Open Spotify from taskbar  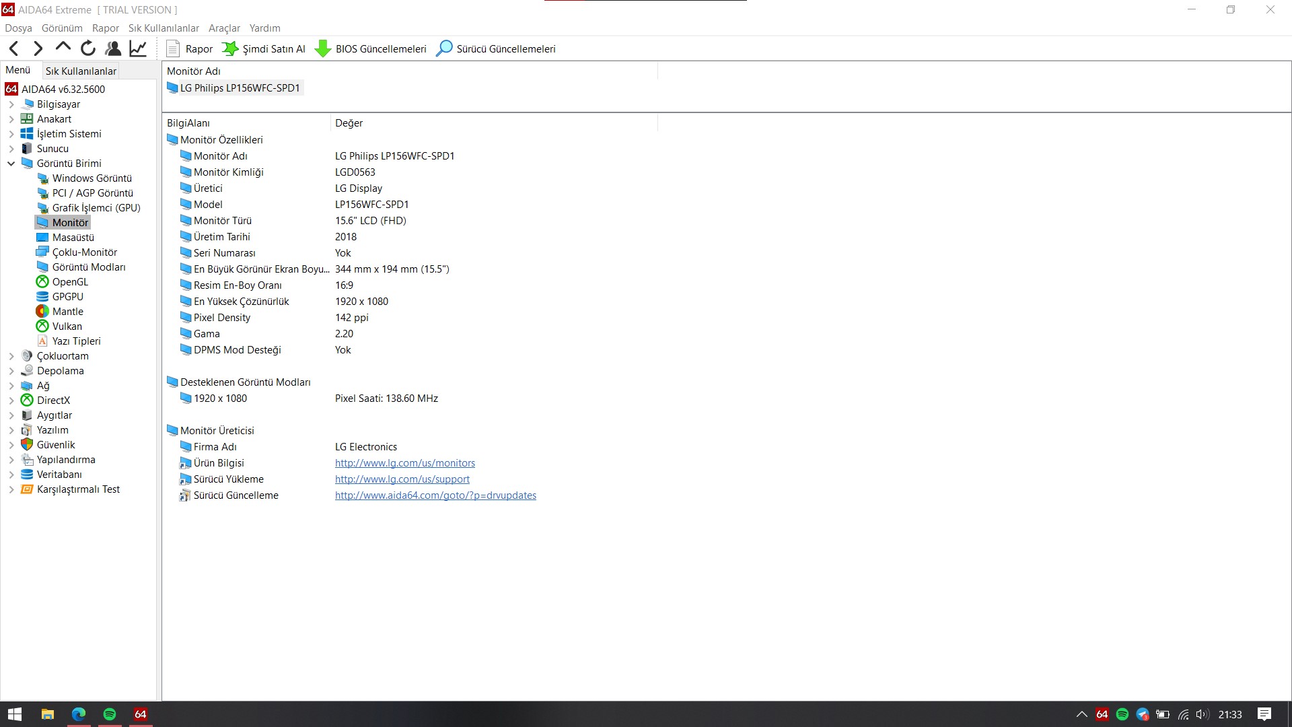click(110, 714)
